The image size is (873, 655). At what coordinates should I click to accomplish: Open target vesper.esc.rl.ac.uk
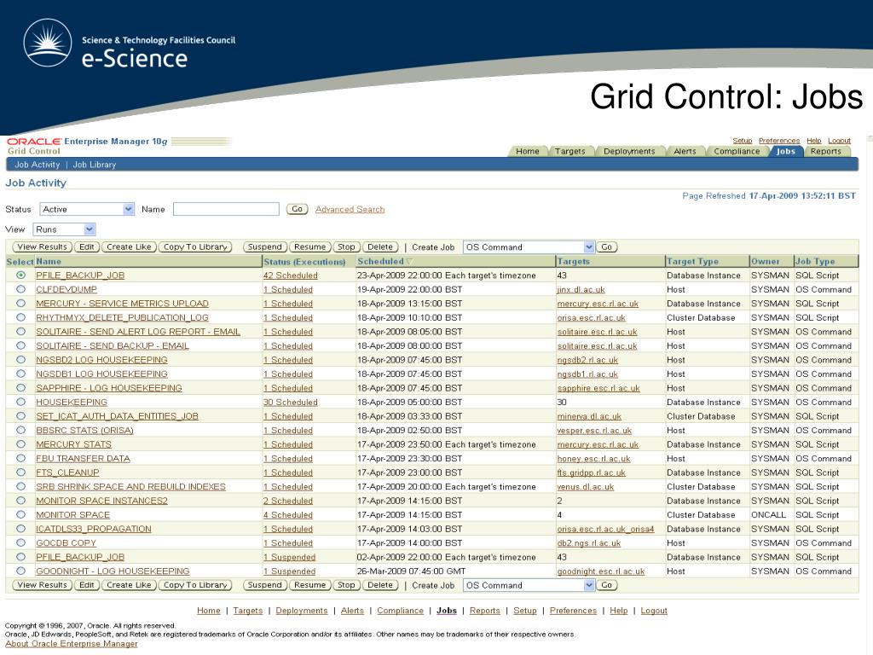(x=594, y=431)
